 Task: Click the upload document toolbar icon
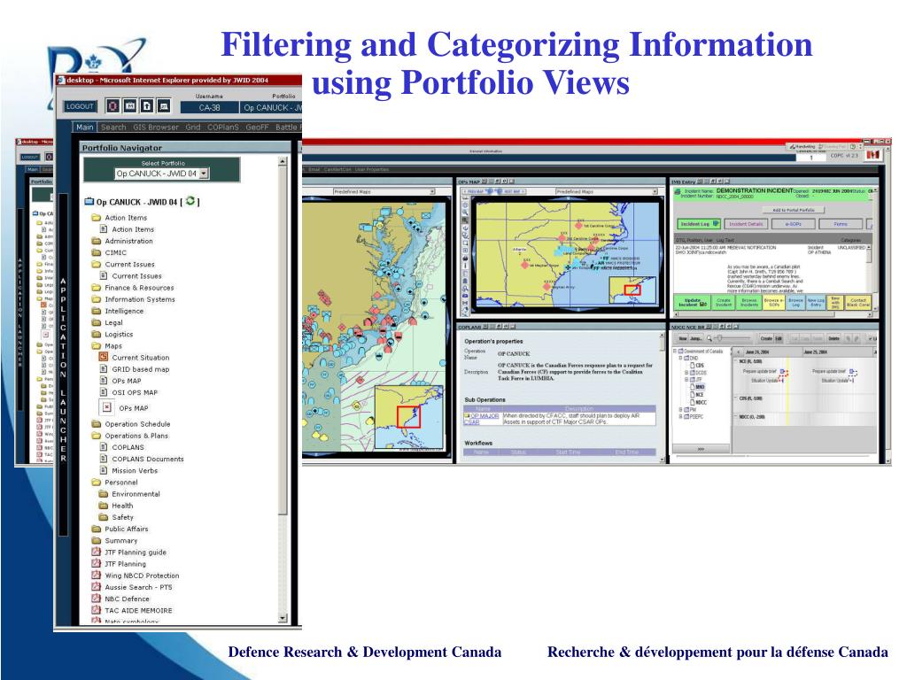pyautogui.click(x=147, y=106)
